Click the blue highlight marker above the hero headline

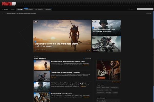35,42
